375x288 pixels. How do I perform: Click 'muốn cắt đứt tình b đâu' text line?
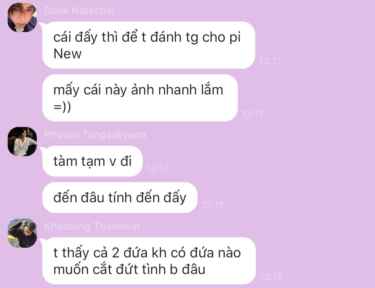tap(130, 270)
